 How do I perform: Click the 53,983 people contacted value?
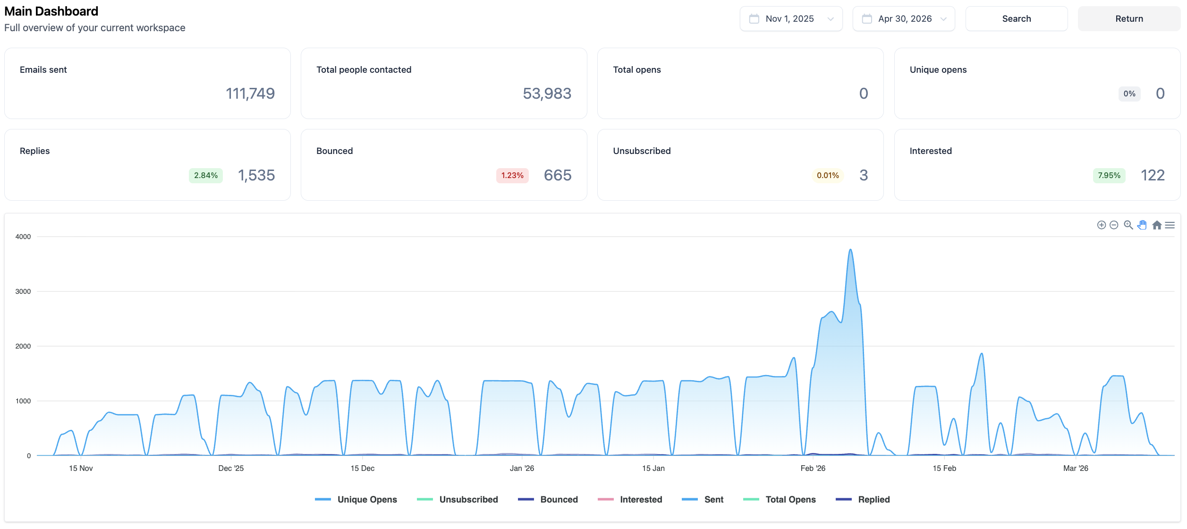pyautogui.click(x=547, y=94)
